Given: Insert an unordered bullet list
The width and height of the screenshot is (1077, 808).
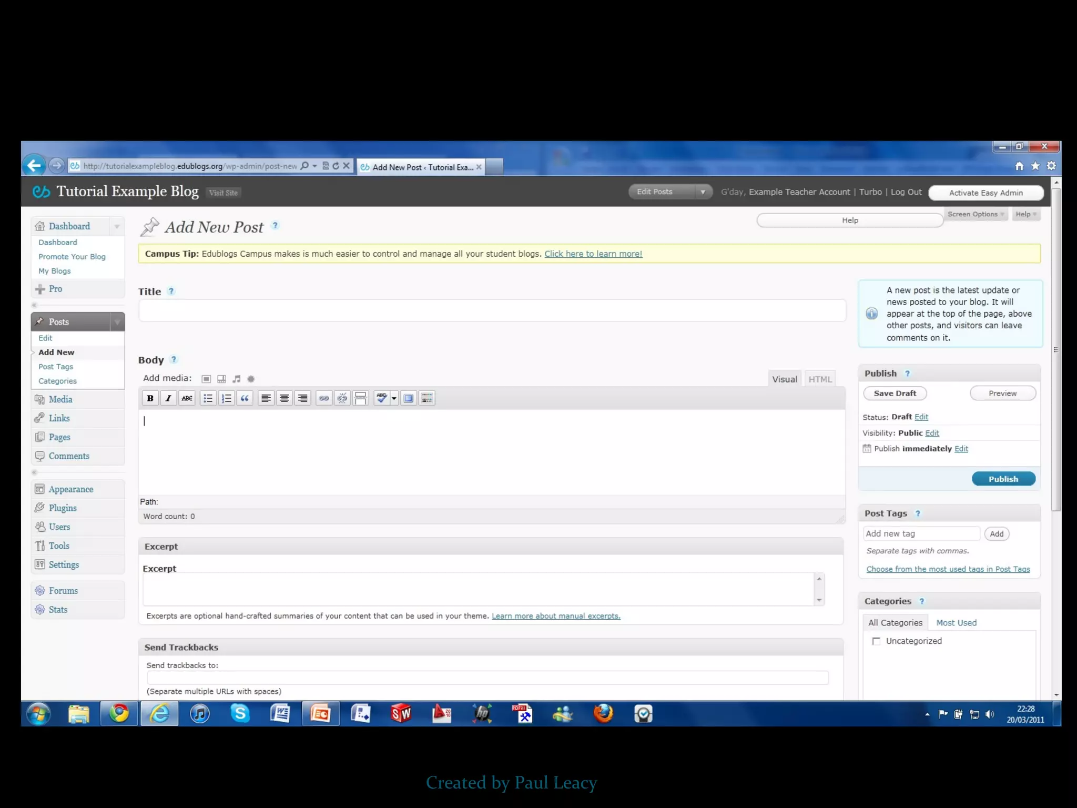Looking at the screenshot, I should pyautogui.click(x=208, y=398).
